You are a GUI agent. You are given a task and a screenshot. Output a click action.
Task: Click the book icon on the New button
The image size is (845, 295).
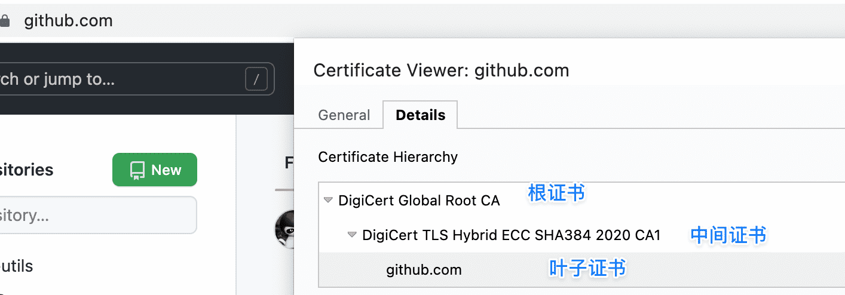(x=137, y=170)
